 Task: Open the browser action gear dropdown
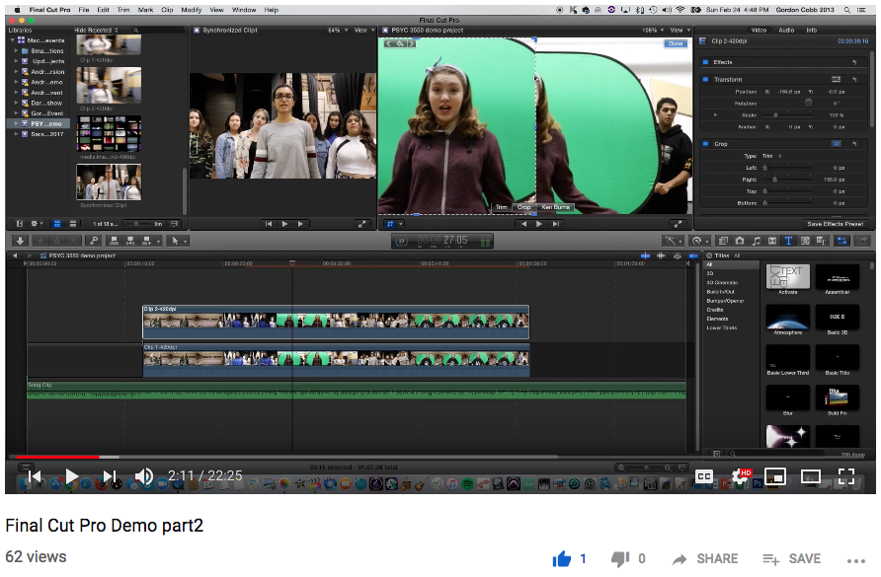coord(38,224)
